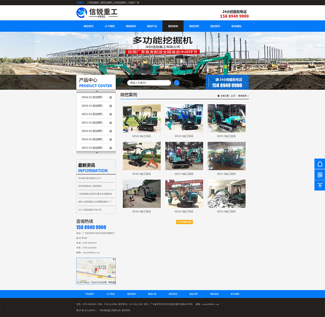Click arrow icon beside XR30-9小型挖掘机
The width and height of the screenshot is (325, 317).
(110, 139)
